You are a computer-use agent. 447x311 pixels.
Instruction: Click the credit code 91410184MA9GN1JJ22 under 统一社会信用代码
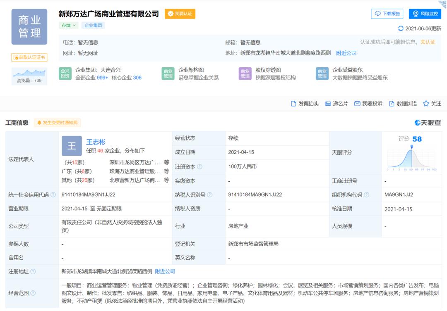click(89, 195)
